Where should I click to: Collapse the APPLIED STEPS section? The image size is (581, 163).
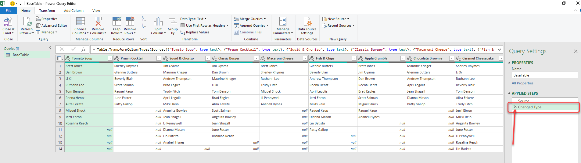[509, 93]
